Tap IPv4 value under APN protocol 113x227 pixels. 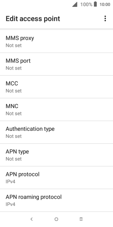(11, 181)
